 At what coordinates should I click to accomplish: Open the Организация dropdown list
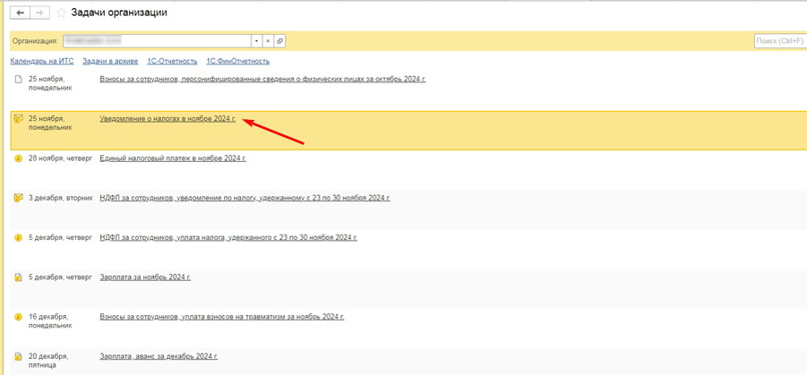point(256,41)
